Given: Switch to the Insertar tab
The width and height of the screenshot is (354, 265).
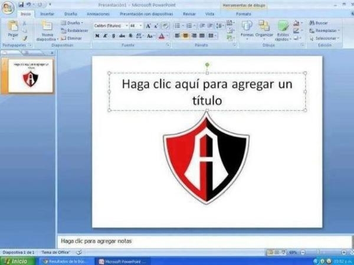Looking at the screenshot, I should 47,14.
